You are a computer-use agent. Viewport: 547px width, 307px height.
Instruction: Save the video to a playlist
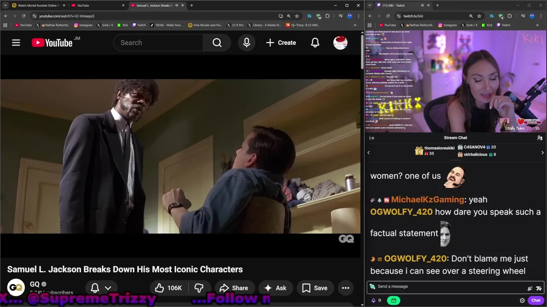coord(315,288)
